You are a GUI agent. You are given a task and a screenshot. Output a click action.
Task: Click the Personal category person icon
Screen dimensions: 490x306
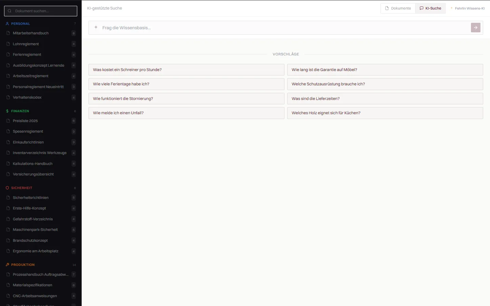(7, 24)
